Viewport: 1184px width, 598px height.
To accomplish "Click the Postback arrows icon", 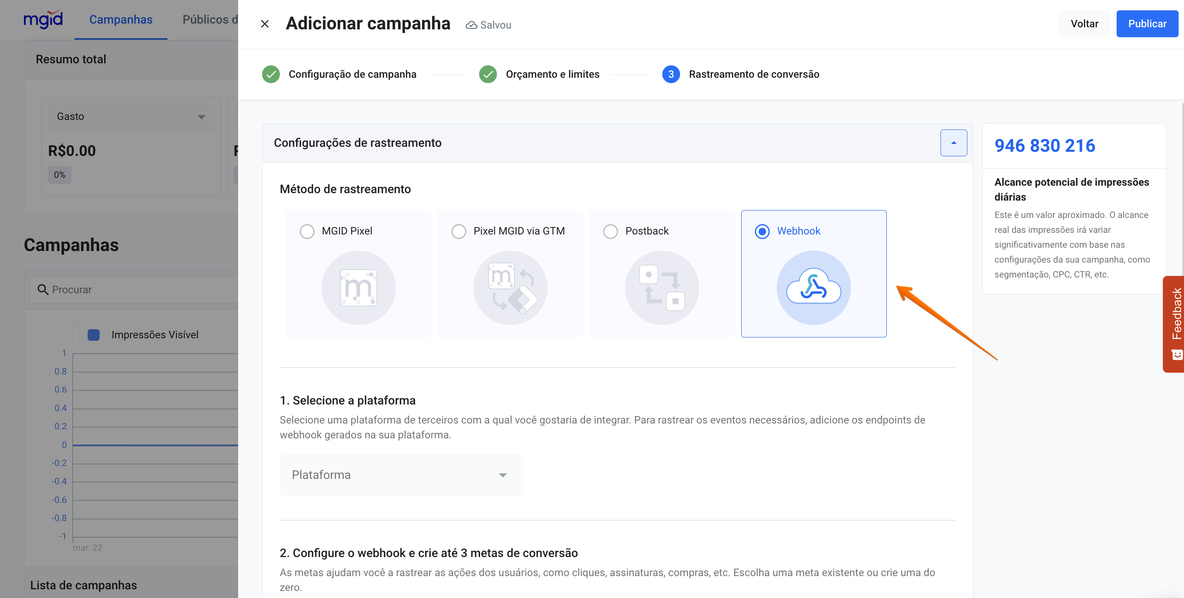I will click(661, 288).
